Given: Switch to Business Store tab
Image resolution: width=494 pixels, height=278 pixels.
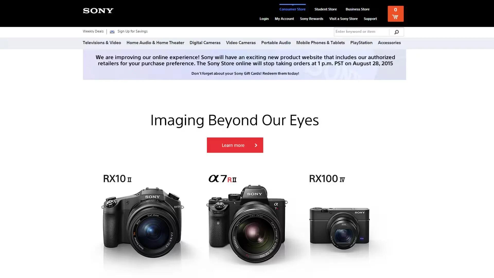Looking at the screenshot, I should 357,9.
